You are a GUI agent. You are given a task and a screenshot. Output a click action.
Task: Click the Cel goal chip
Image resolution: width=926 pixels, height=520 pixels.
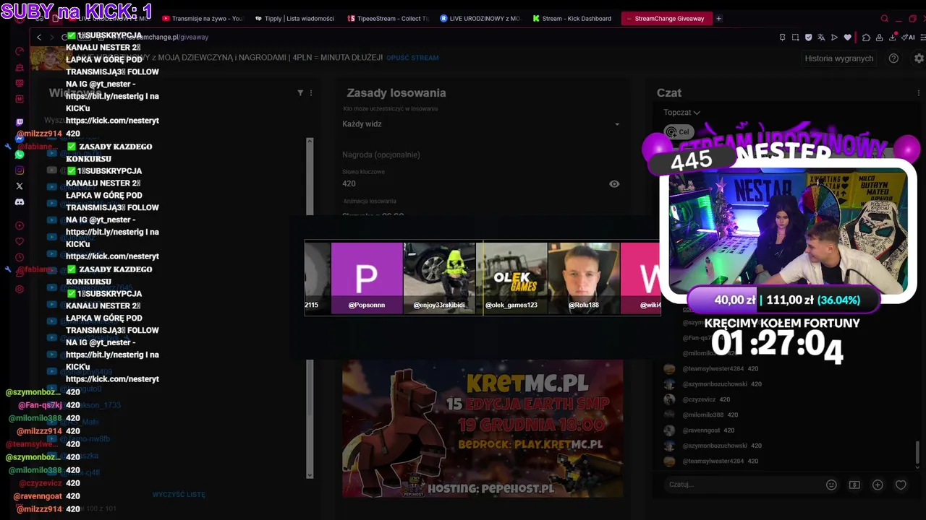[x=679, y=131]
